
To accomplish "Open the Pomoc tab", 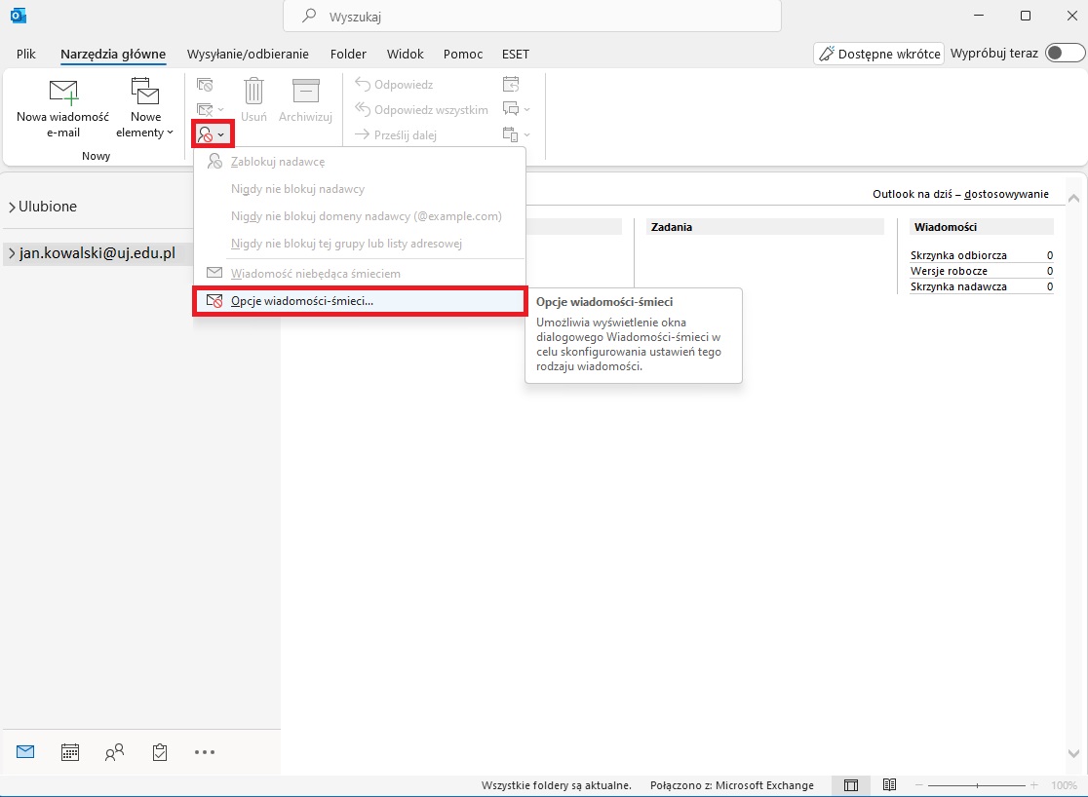I will click(x=463, y=55).
